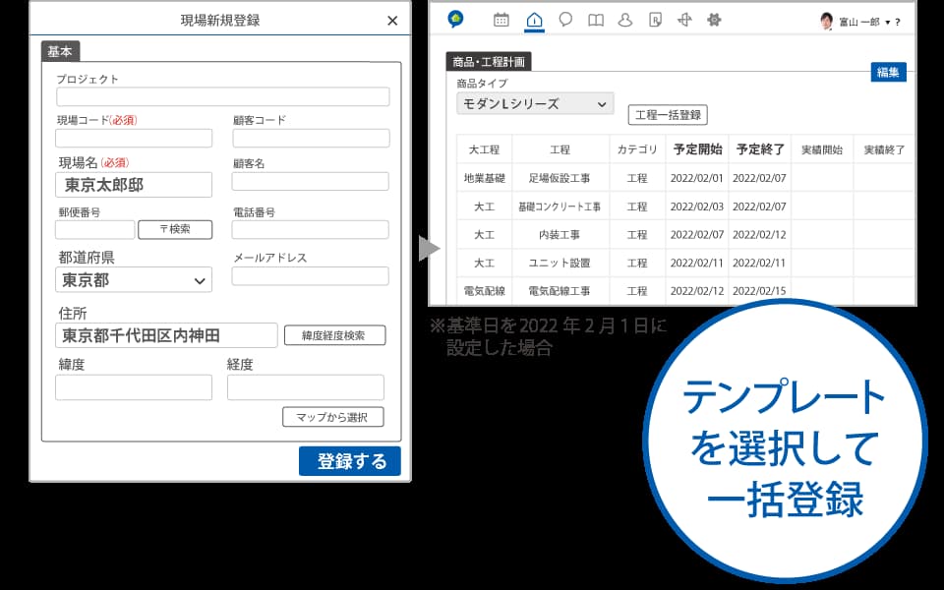Image resolution: width=944 pixels, height=590 pixels.
Task: Click the 実績終了 column header
Action: coord(884,149)
